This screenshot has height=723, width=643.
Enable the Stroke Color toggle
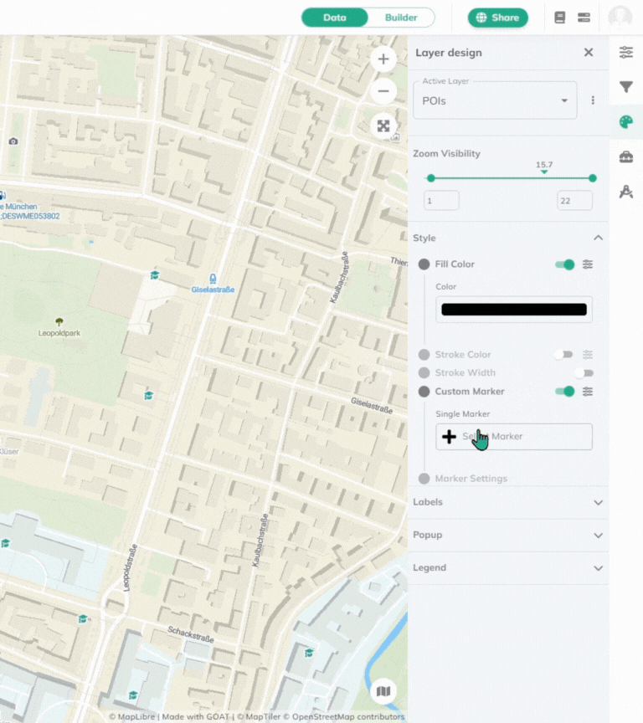click(x=563, y=355)
